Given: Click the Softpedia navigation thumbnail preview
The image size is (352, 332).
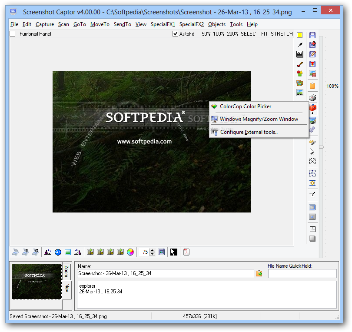Looking at the screenshot, I should pos(37,282).
